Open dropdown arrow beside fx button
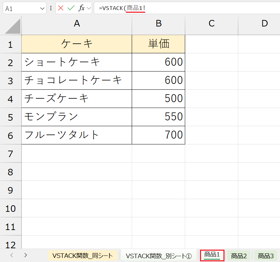The width and height of the screenshot is (280, 262). point(89,8)
